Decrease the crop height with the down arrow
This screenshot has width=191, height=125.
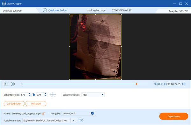46,96
